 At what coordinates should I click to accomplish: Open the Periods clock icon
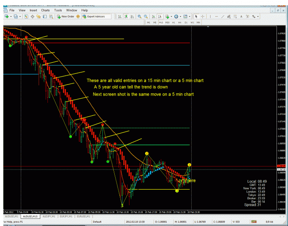click(176, 17)
